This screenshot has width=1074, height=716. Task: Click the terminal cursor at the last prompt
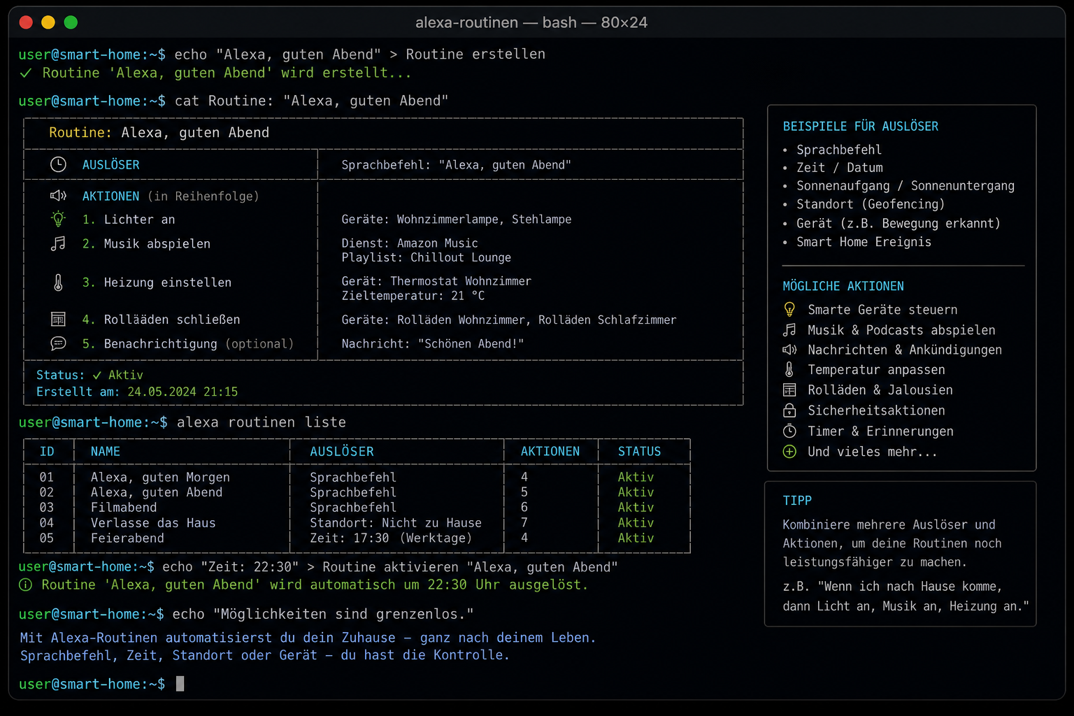pos(180,684)
